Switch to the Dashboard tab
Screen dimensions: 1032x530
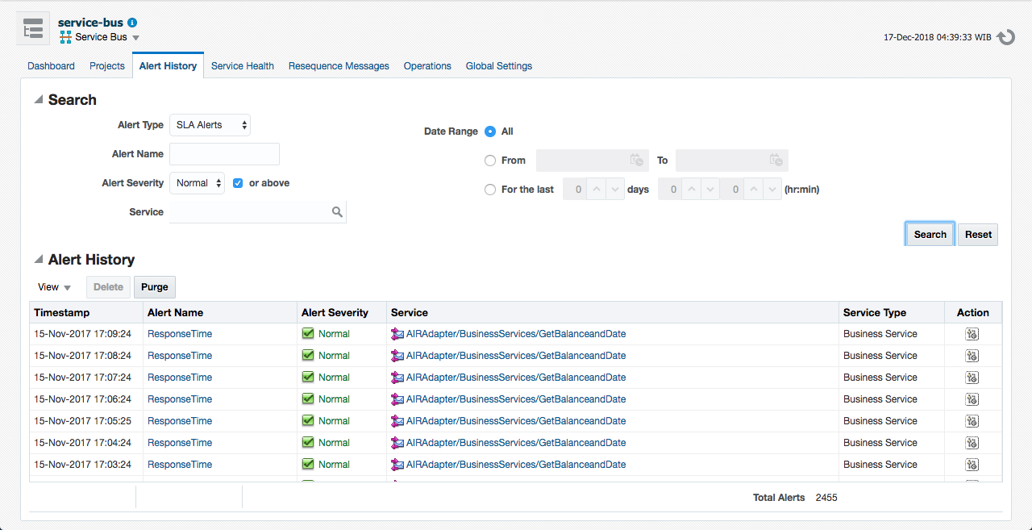coord(51,65)
